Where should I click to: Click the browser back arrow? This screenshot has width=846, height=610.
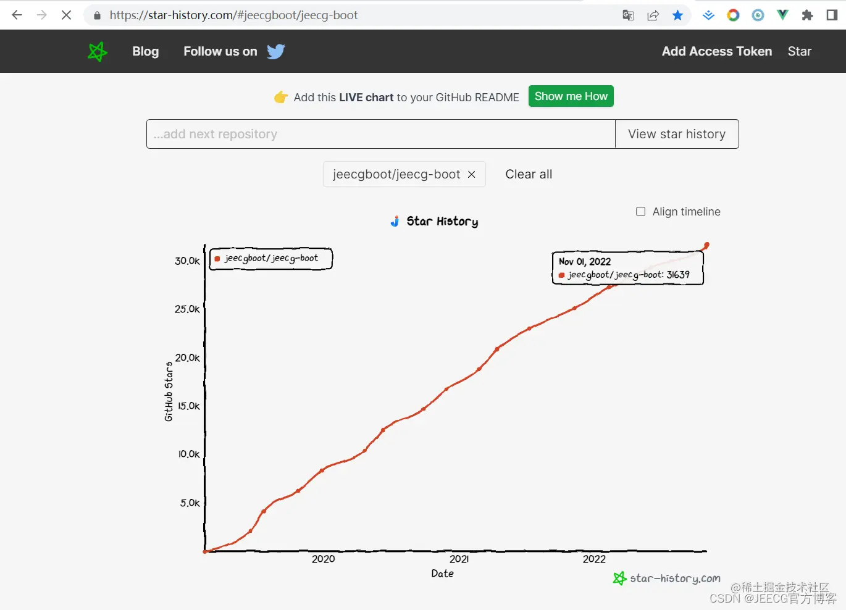coord(17,15)
